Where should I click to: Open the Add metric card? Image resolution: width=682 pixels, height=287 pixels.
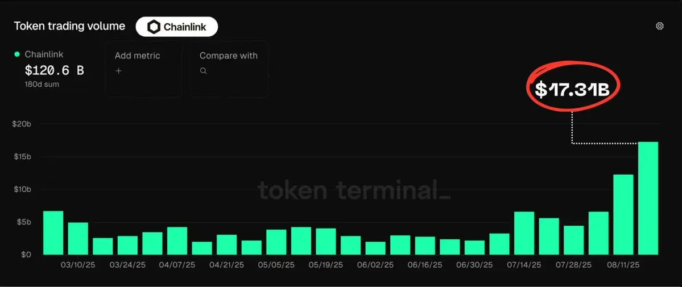(143, 69)
